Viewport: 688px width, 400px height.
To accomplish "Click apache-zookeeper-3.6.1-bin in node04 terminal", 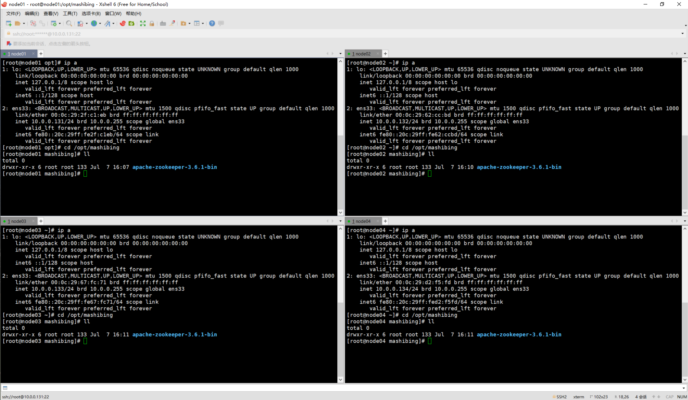I will pos(519,334).
